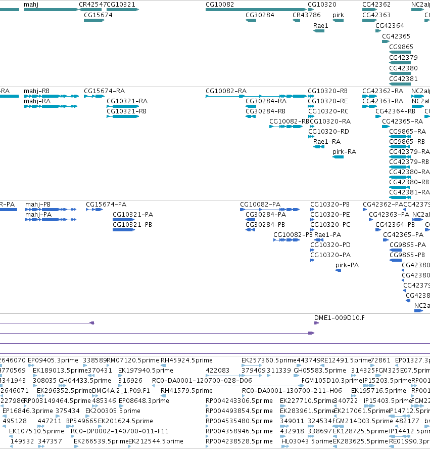Screen dimensions: 430x449
Task: Select transcript mahj-RB label
Action: pos(36,91)
